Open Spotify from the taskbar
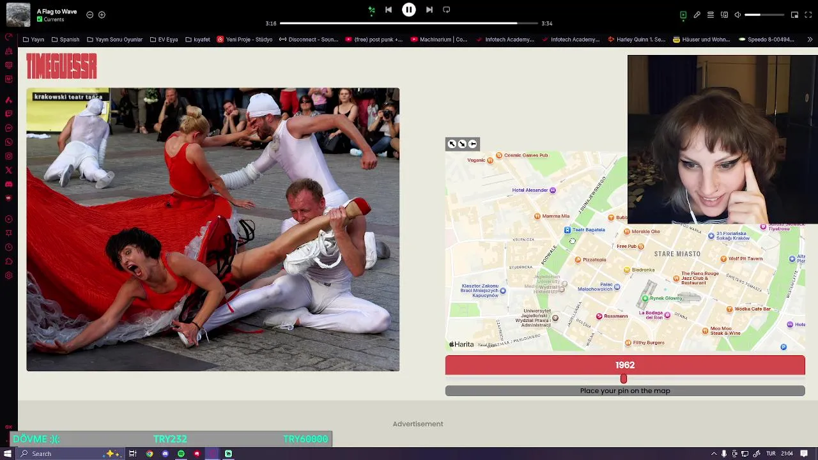Screen dimensions: 818x460 pos(181,454)
